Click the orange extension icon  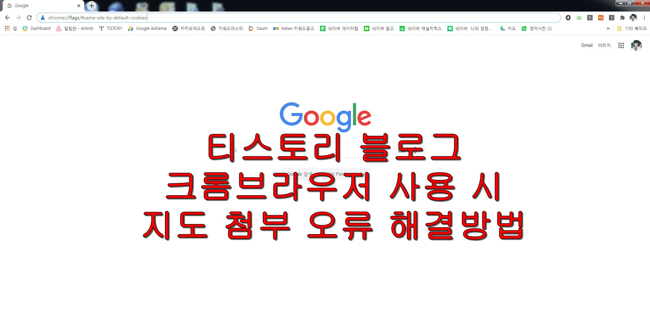pos(601,18)
